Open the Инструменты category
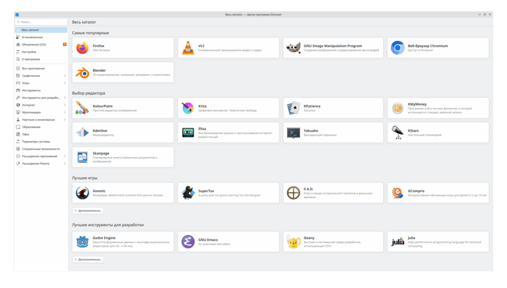 point(41,91)
